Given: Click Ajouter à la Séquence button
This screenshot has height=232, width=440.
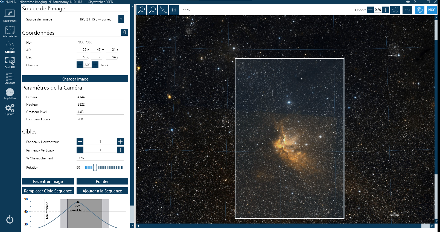Looking at the screenshot, I should 102,191.
